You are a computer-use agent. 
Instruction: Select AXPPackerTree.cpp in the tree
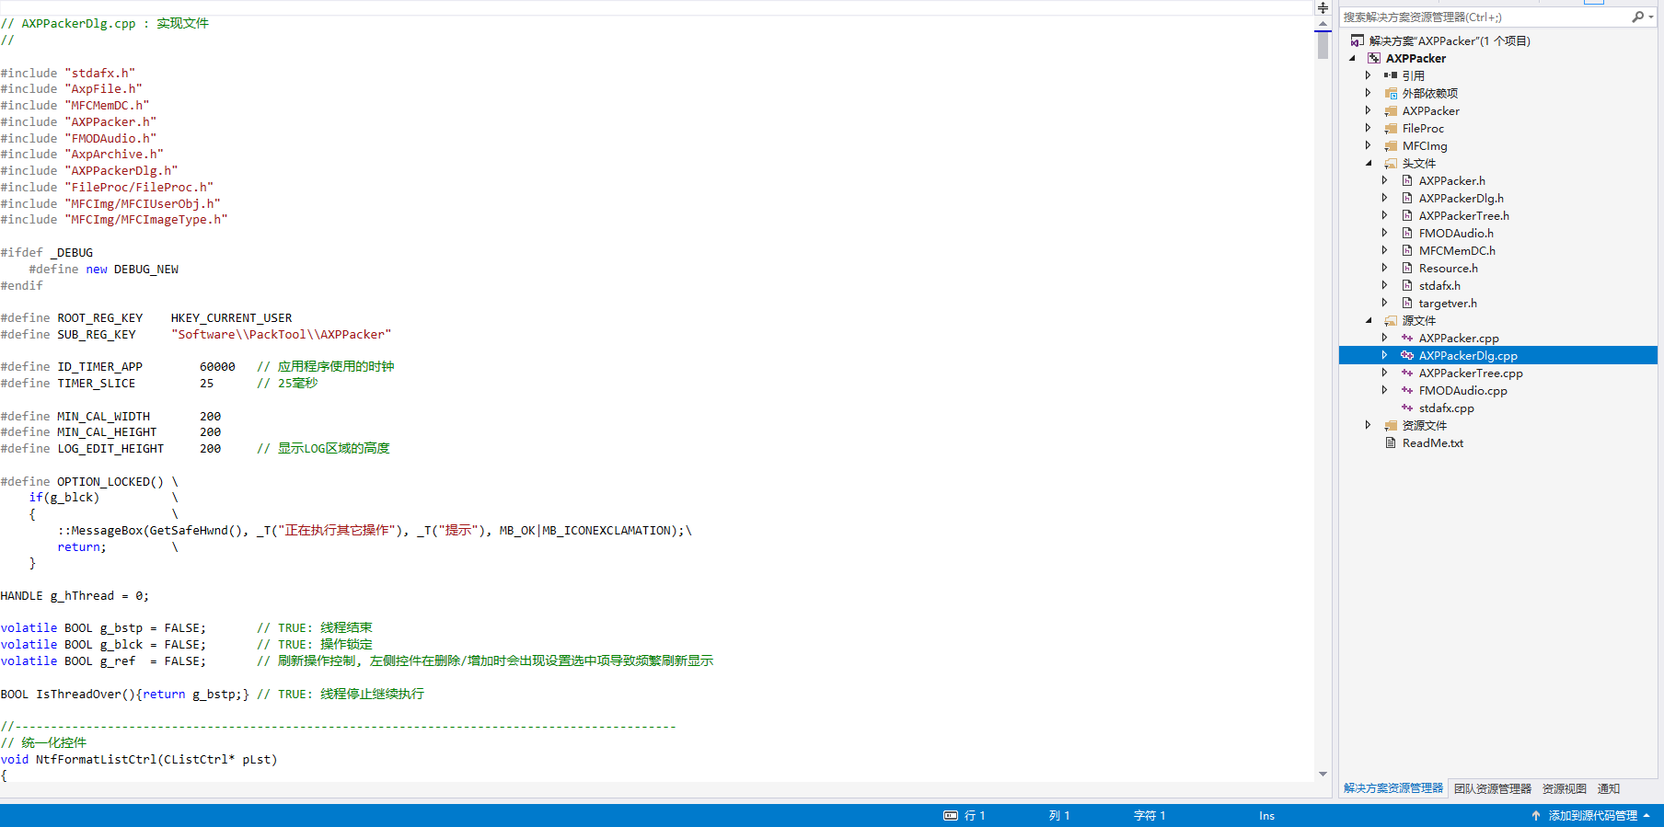(1470, 373)
